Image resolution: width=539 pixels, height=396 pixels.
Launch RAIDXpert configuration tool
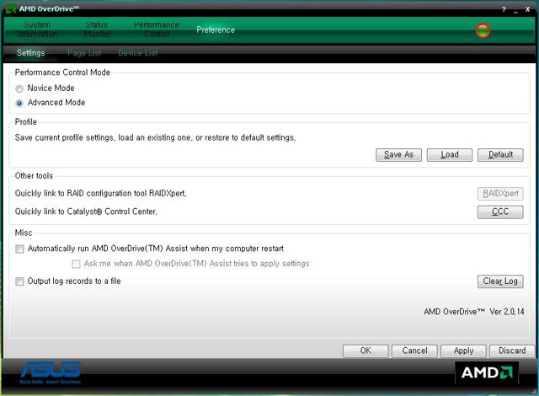tap(500, 194)
